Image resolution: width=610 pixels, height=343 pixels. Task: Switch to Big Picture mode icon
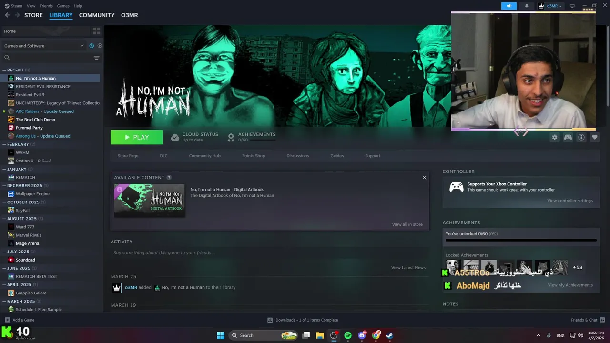[x=572, y=6]
